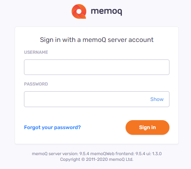Focus the Password input field
Viewport: 191px width, 169px height.
pyautogui.click(x=97, y=99)
